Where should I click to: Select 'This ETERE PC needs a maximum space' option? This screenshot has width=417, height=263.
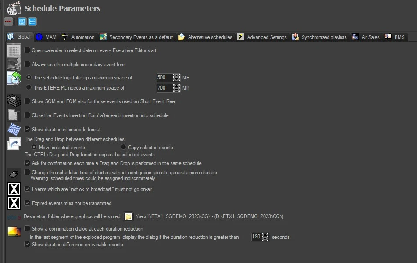coord(29,88)
